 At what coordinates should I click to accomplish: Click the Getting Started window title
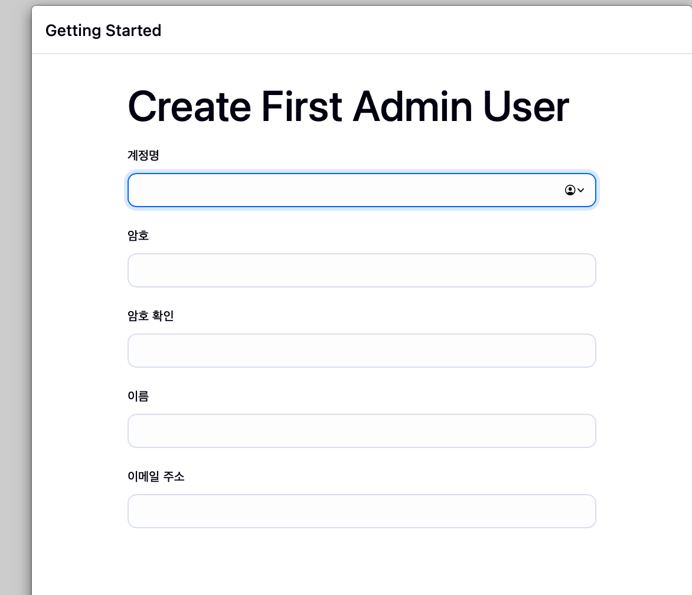tap(103, 30)
